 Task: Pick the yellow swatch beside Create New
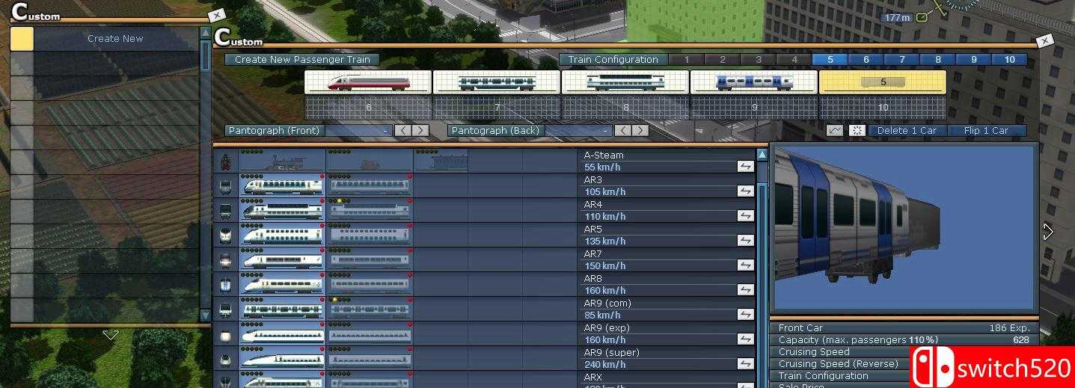pos(22,39)
